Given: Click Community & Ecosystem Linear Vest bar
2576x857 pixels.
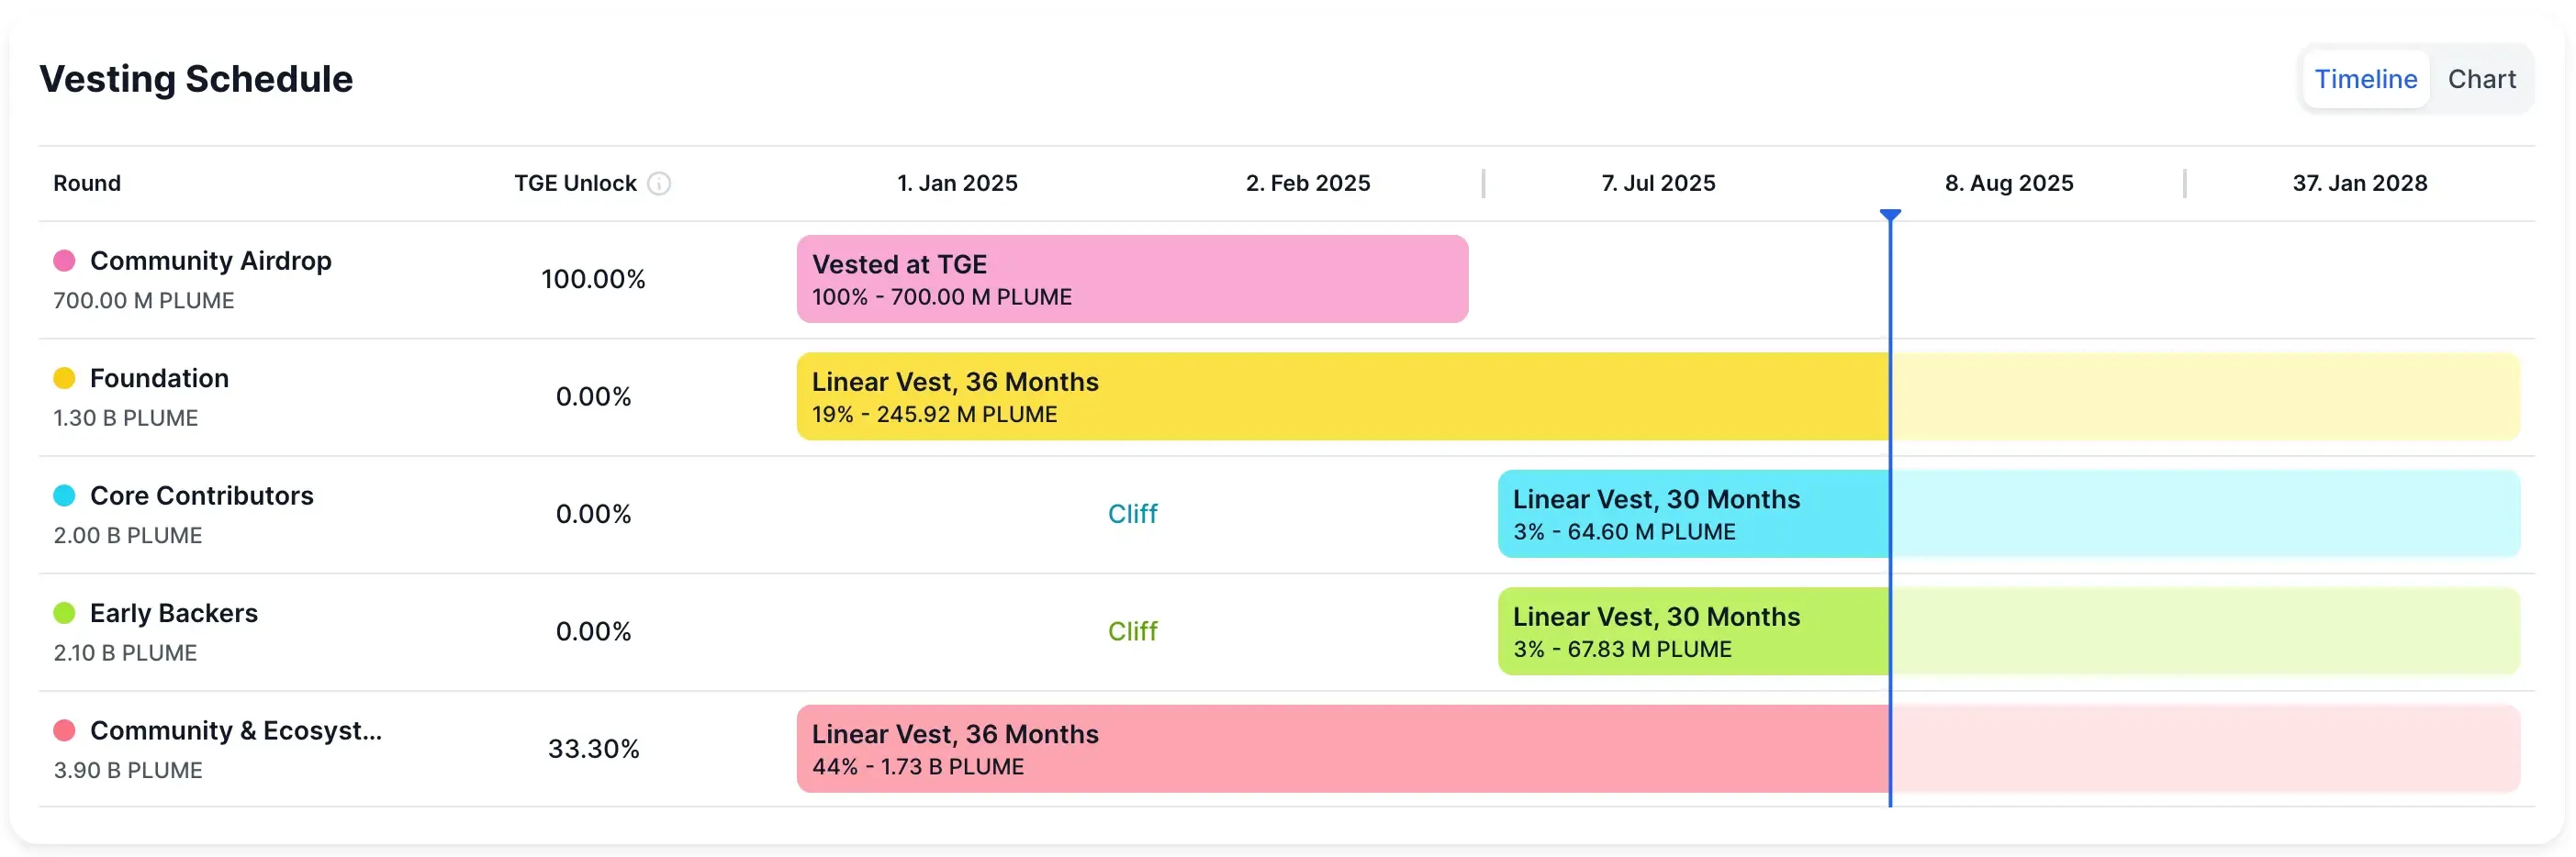Looking at the screenshot, I should (x=1340, y=749).
